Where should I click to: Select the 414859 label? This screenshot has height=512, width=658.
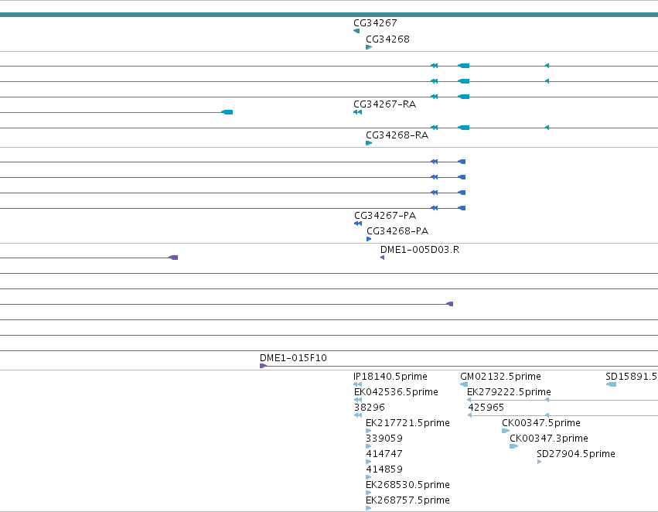(x=384, y=469)
